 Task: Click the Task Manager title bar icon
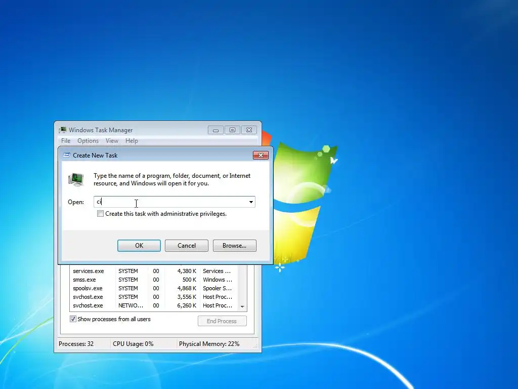pyautogui.click(x=62, y=130)
